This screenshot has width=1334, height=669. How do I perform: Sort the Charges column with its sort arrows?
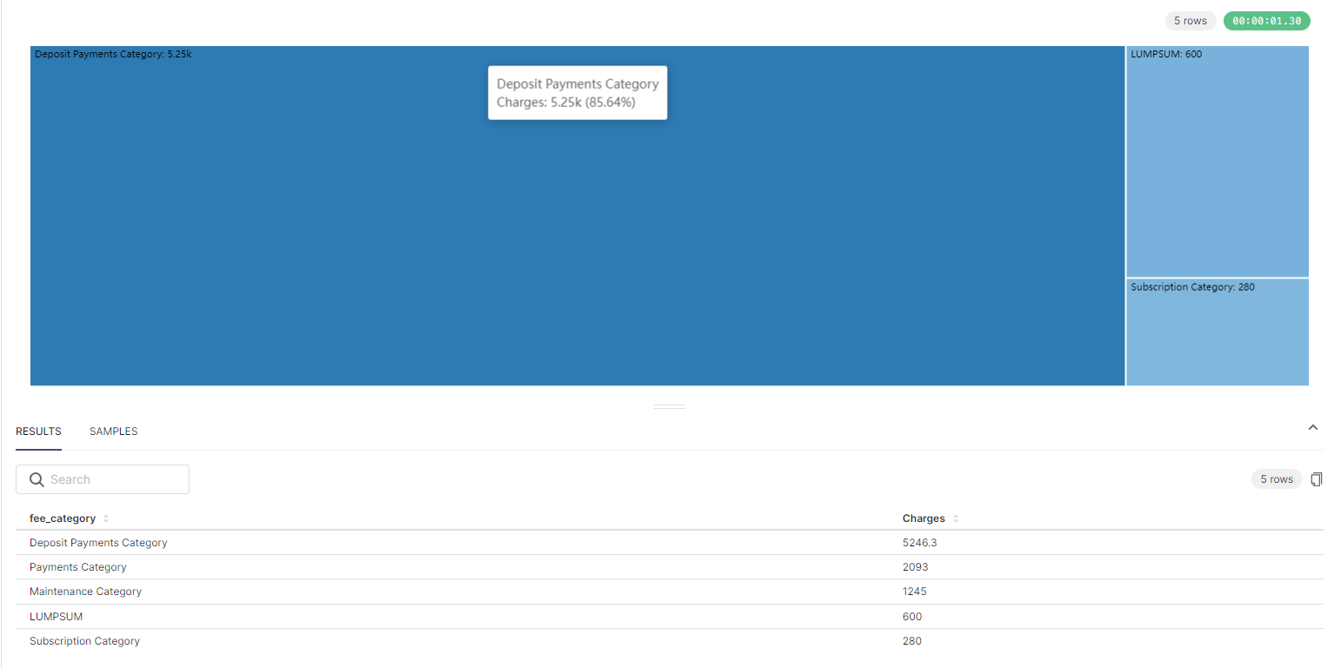954,518
